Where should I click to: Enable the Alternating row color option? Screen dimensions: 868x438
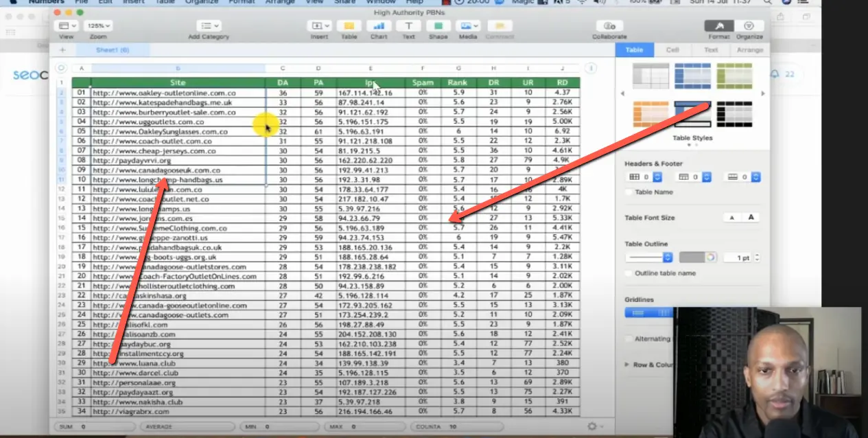click(629, 338)
